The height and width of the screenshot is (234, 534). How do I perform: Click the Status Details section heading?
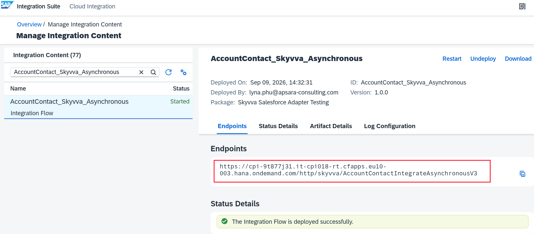pos(235,204)
